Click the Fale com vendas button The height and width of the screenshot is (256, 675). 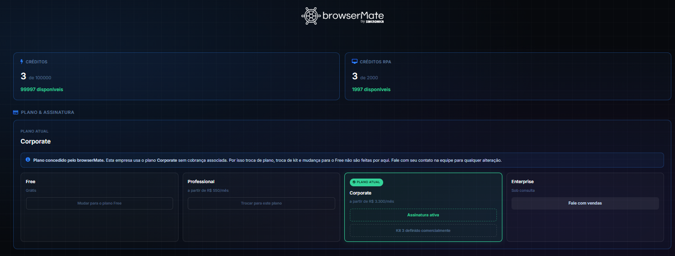coord(585,203)
